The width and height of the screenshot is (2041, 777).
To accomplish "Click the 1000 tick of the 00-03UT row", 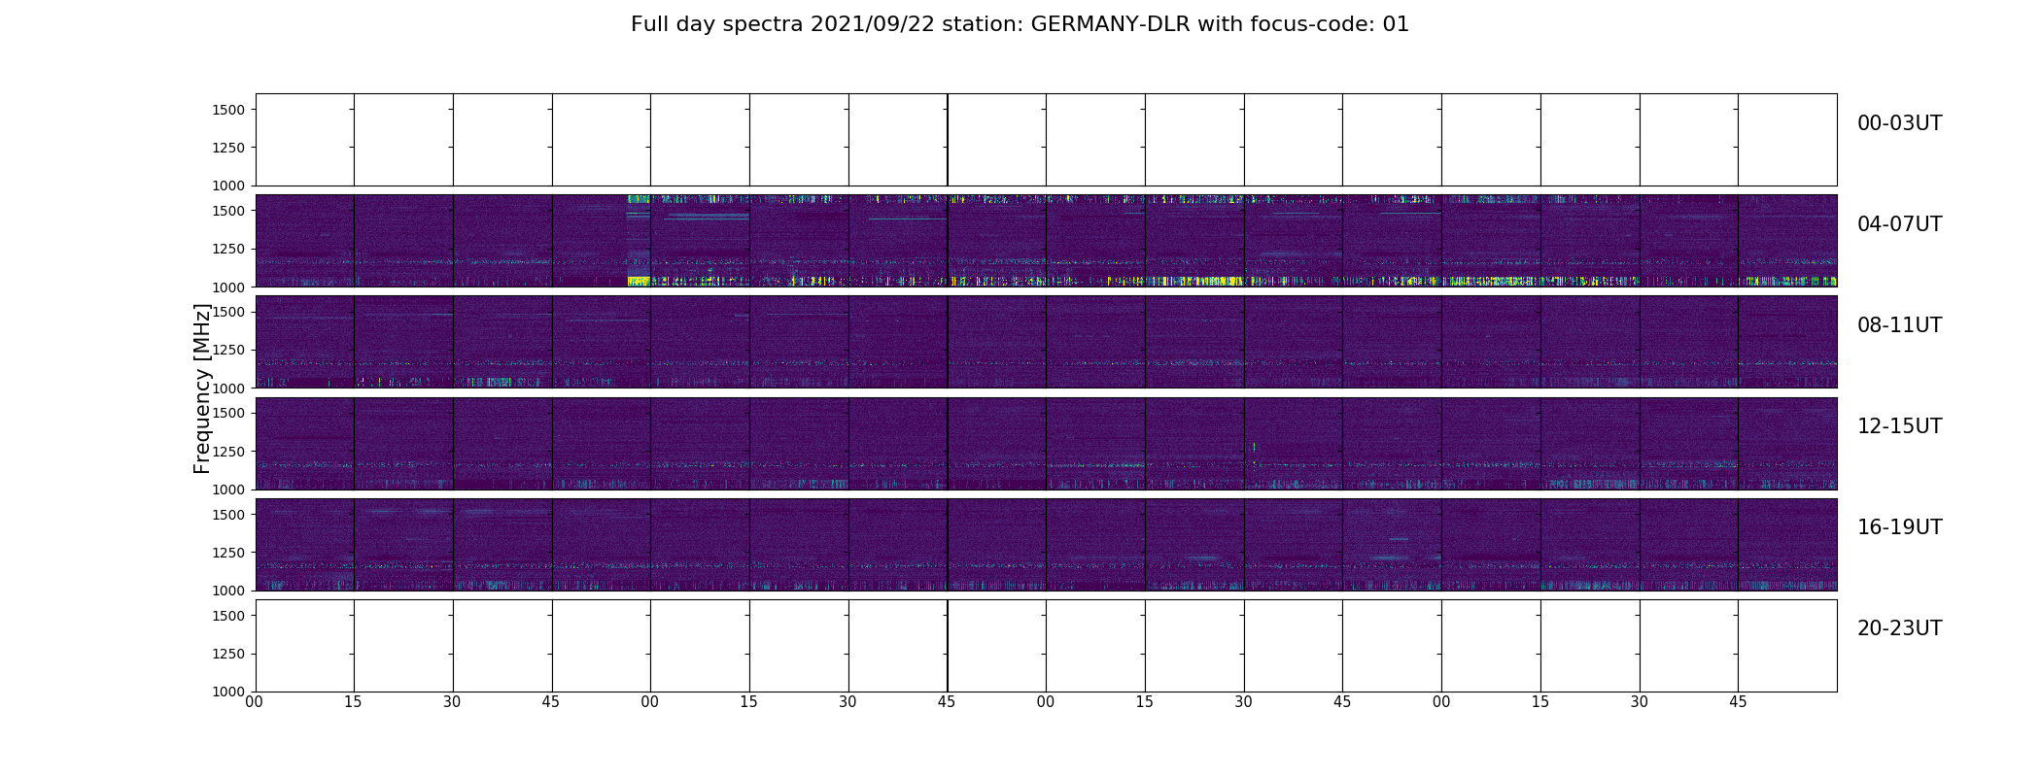I will point(228,186).
